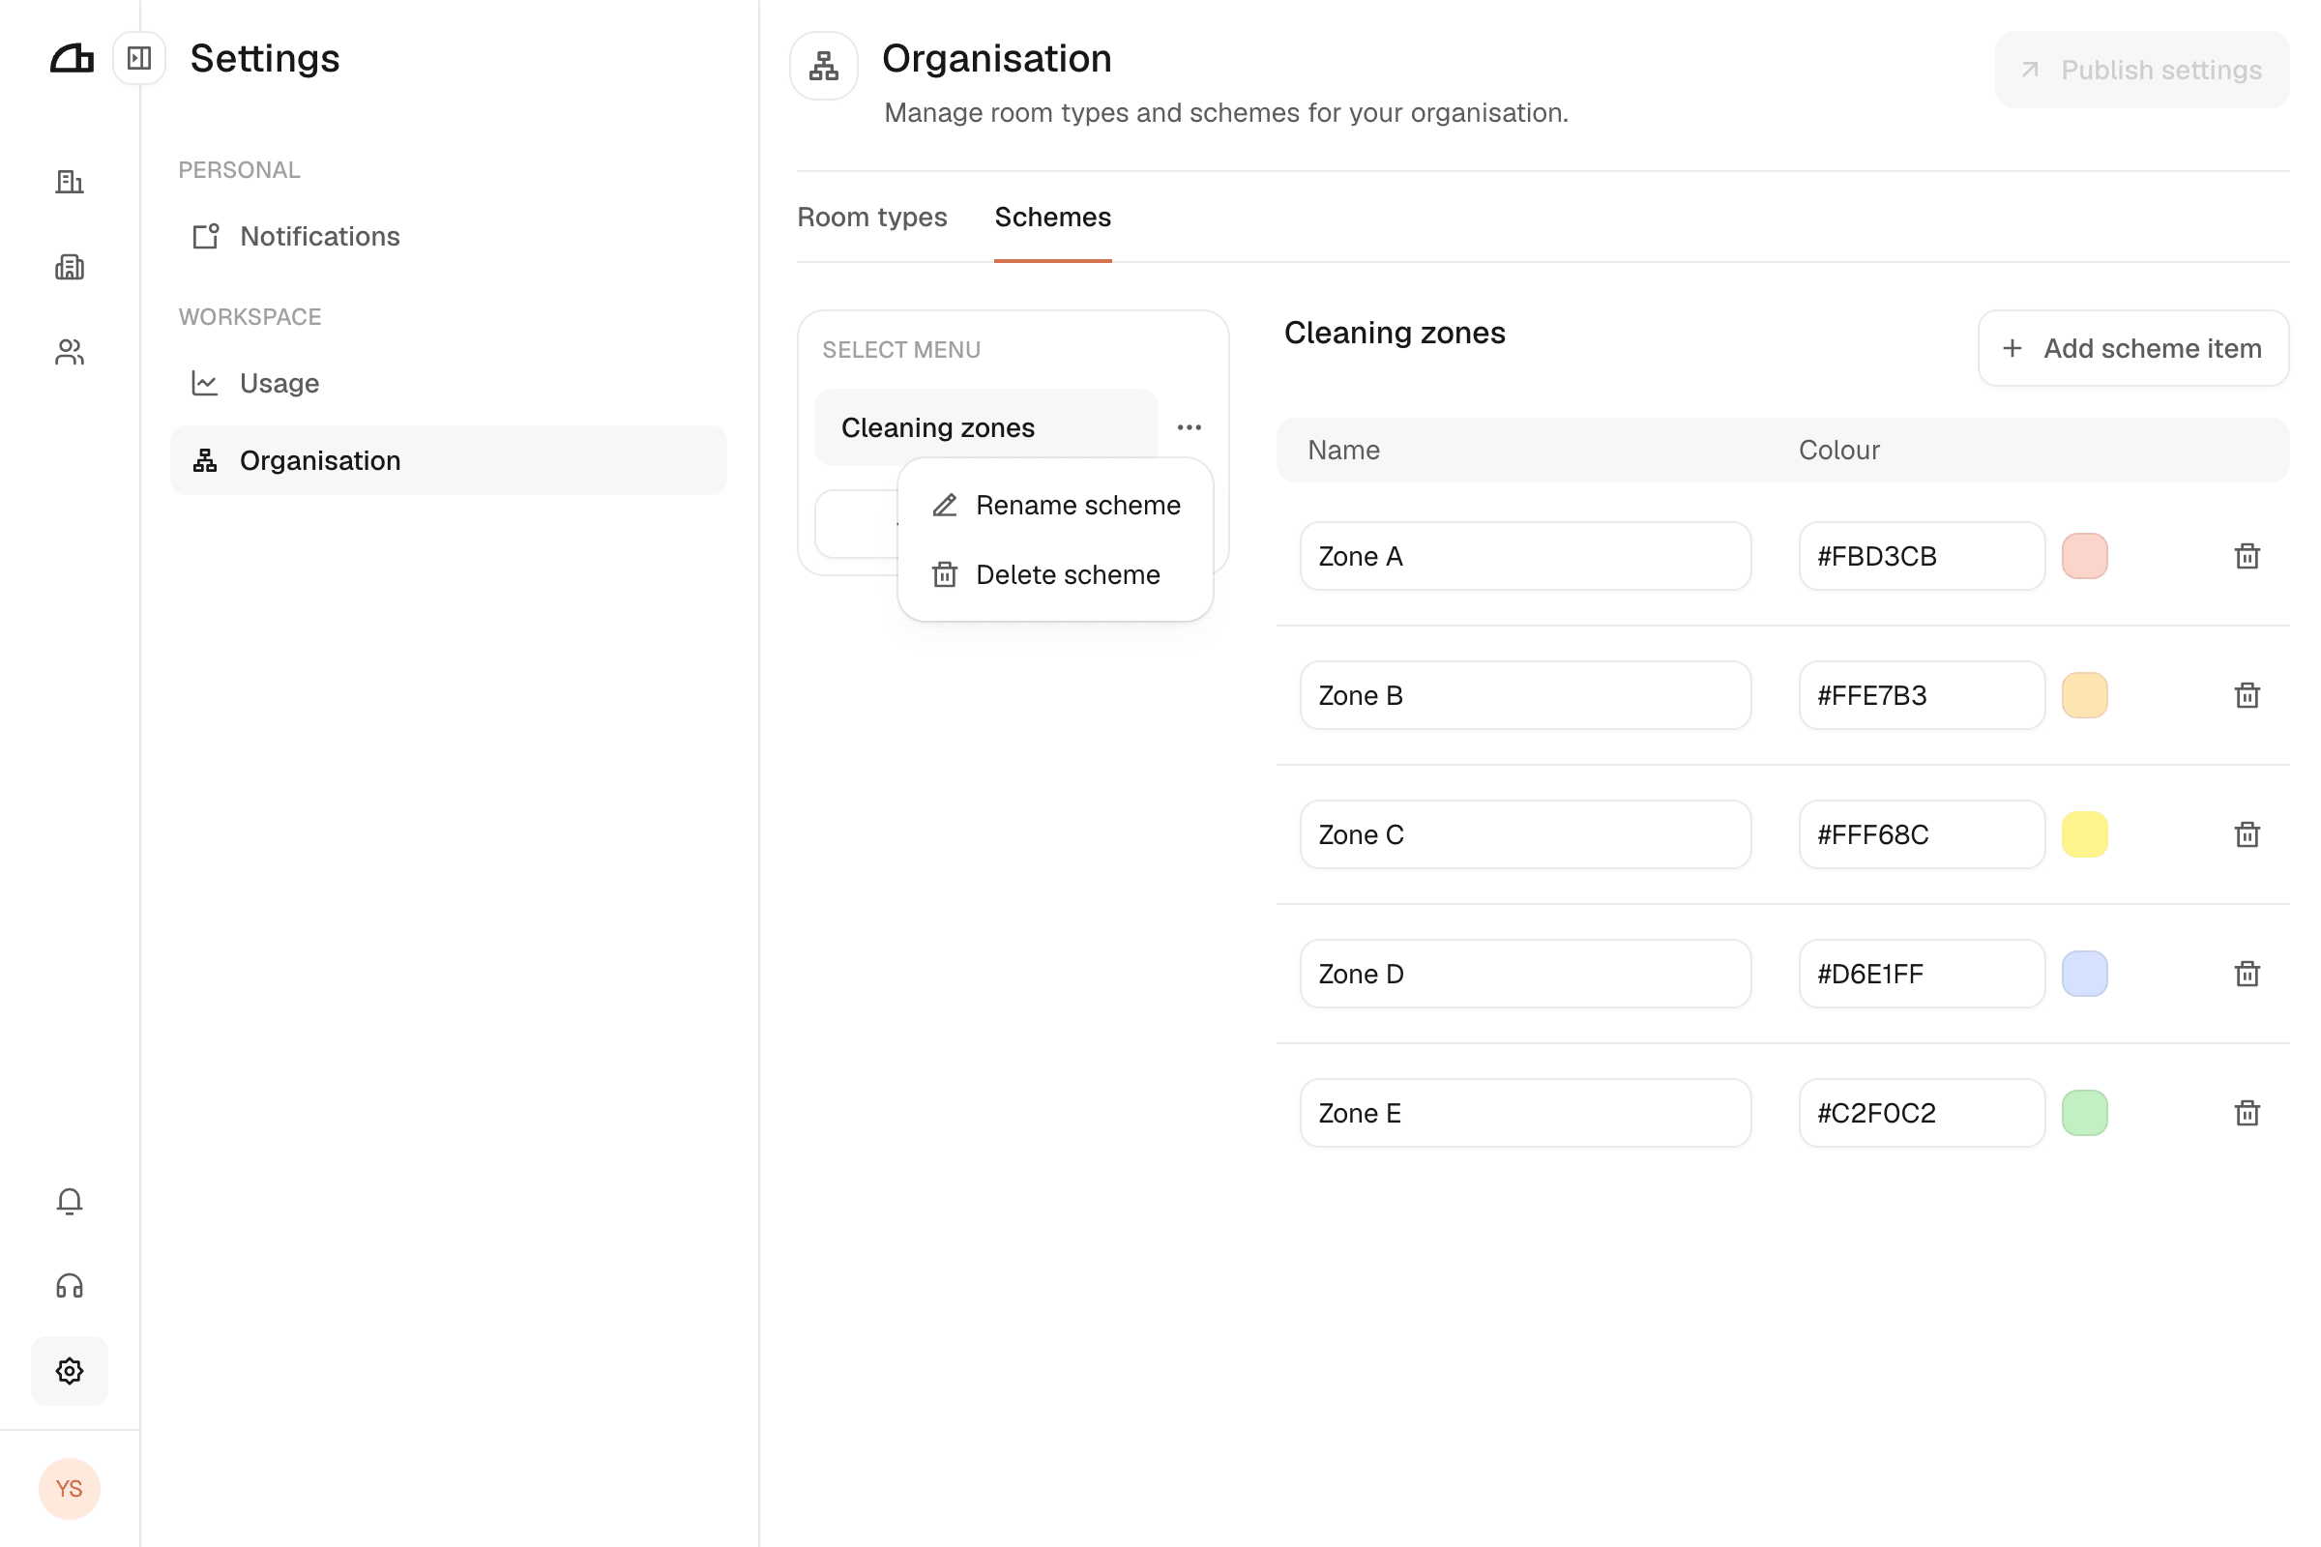Open Organisation in the settings sidebar

(x=449, y=461)
